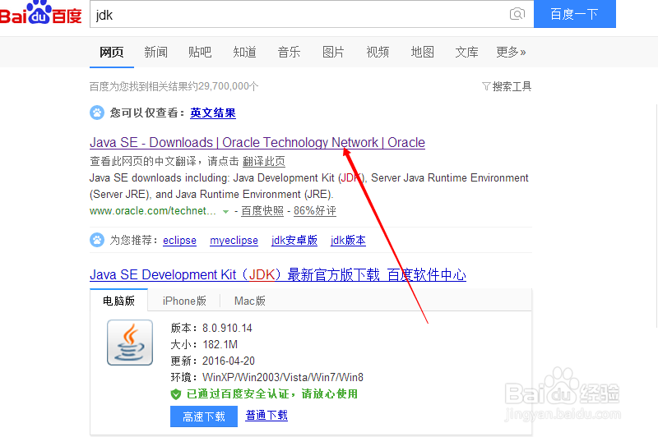Open Java SE - Downloads Oracle result
Image resolution: width=658 pixels, height=437 pixels.
point(257,142)
